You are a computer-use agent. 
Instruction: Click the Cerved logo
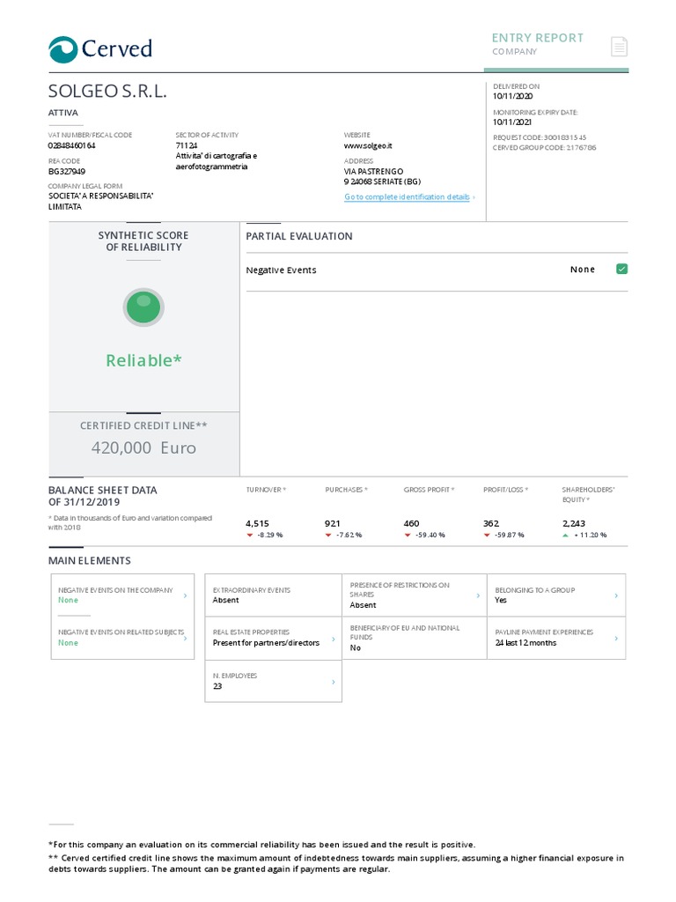tap(100, 48)
